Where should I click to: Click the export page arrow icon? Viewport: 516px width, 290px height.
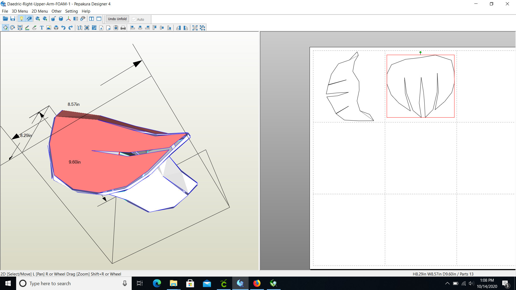tap(109, 28)
